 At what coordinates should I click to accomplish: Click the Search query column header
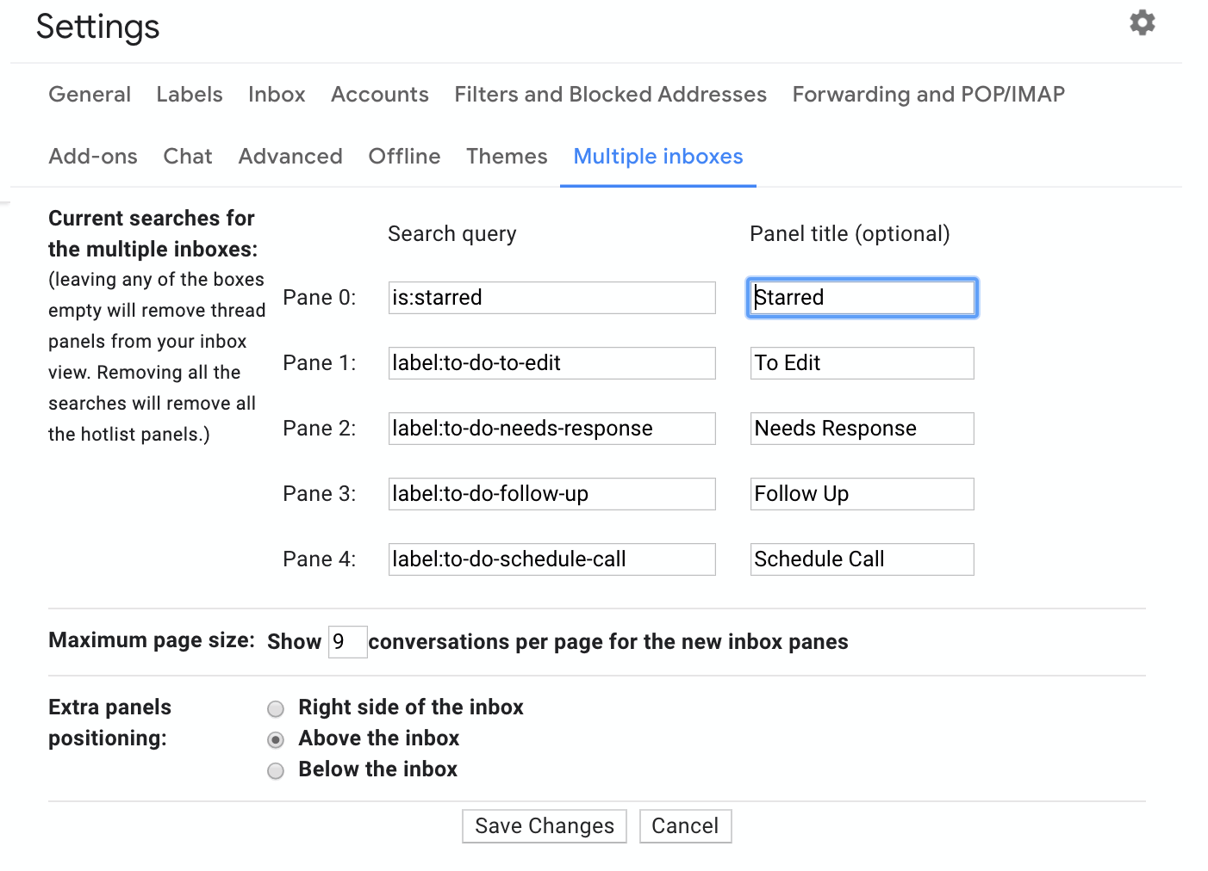tap(452, 234)
